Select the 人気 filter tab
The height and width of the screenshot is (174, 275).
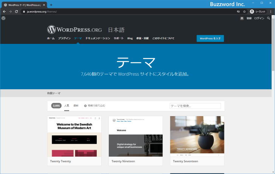tap(66, 106)
